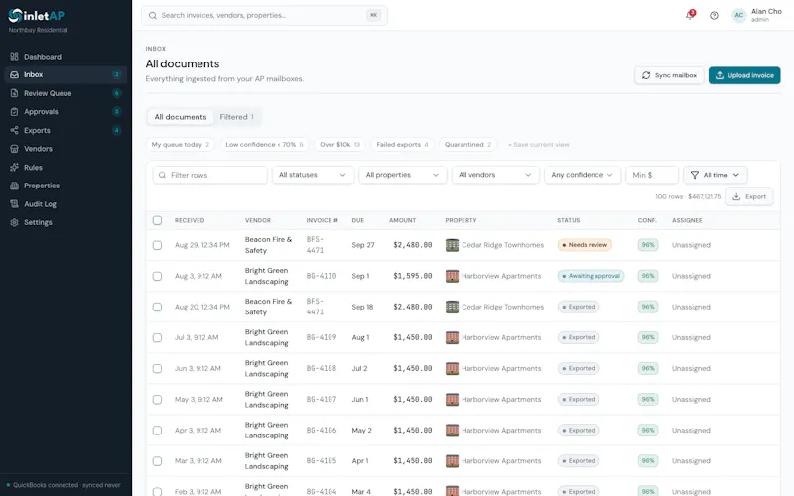
Task: Click the Export button
Action: [x=749, y=196]
